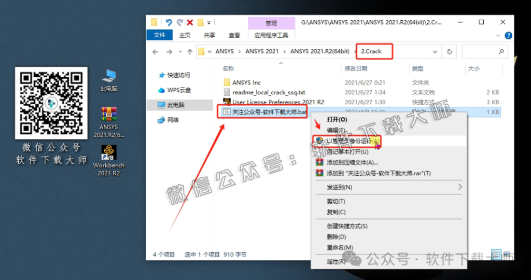Choose 剪切(T) in context menu

(336, 202)
